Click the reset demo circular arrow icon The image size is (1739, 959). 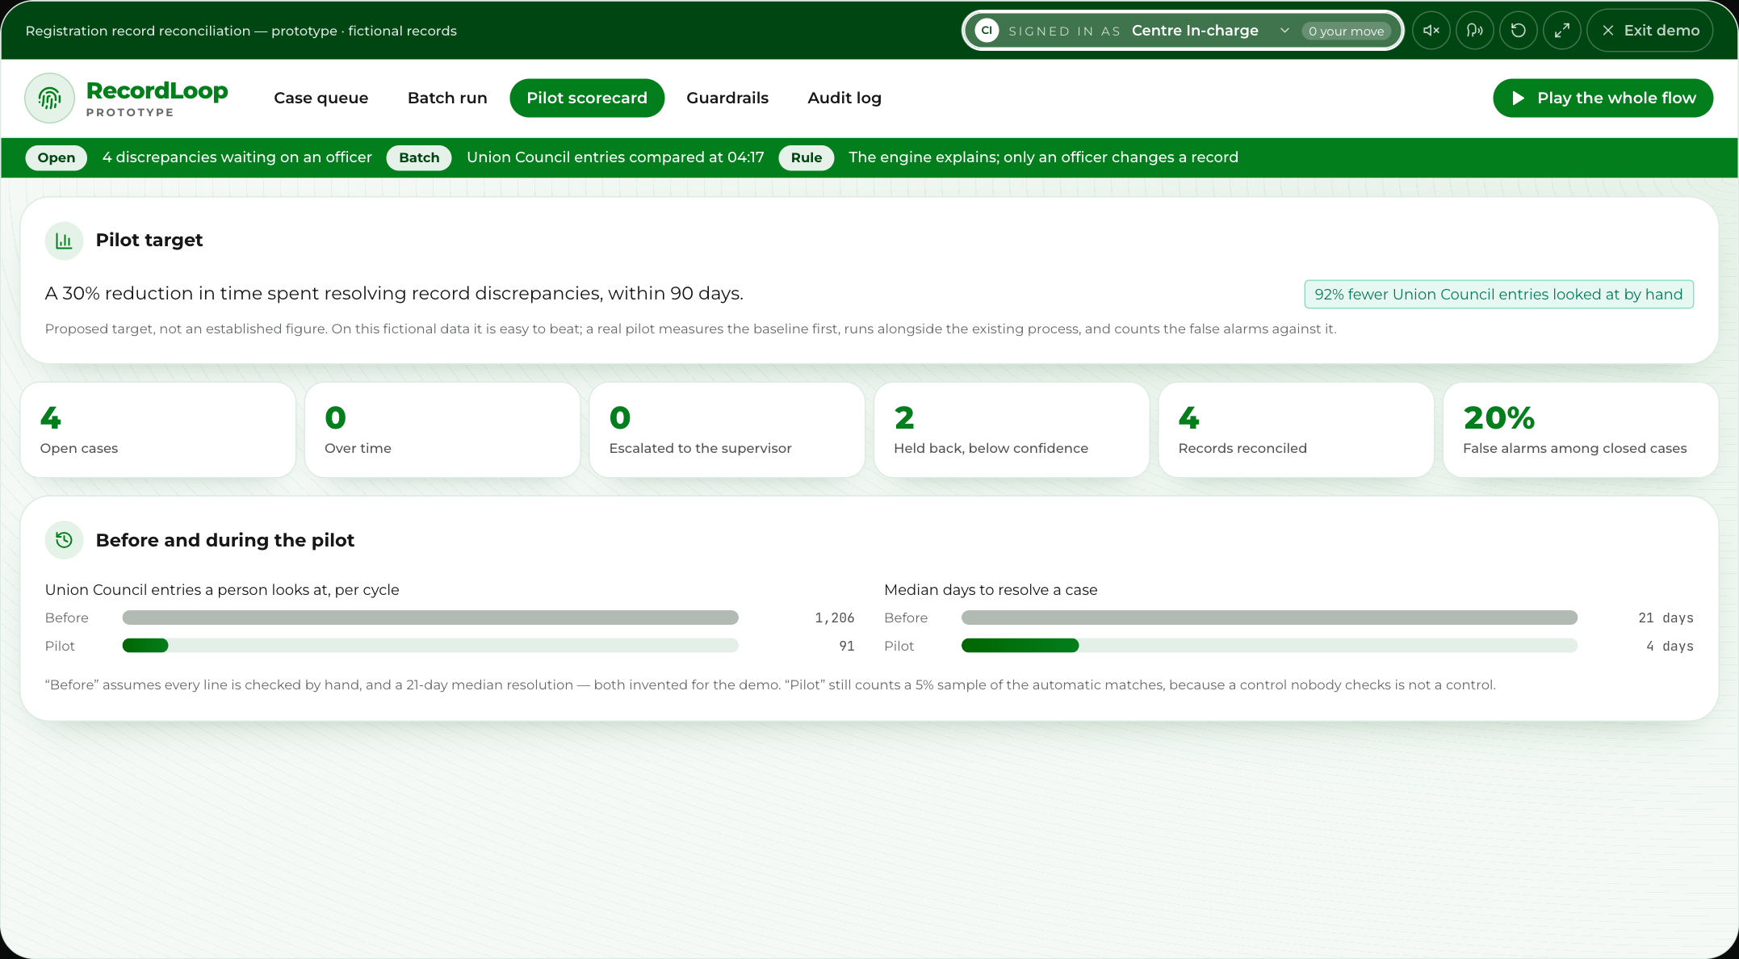point(1519,31)
